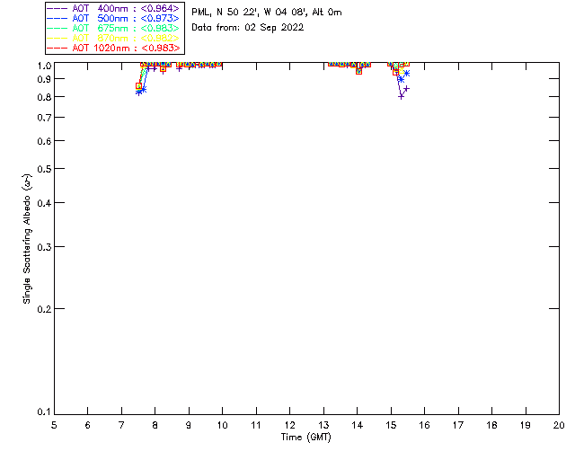Click the 13 hour x-axis label
Image resolution: width=575 pixels, height=460 pixels.
tap(323, 425)
